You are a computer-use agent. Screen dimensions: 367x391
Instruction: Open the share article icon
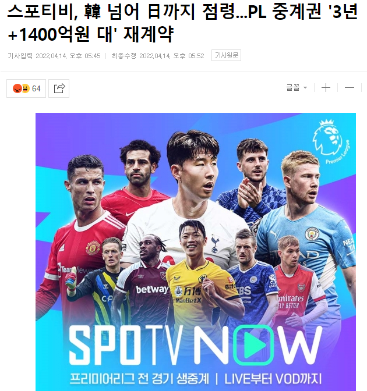[x=59, y=88]
